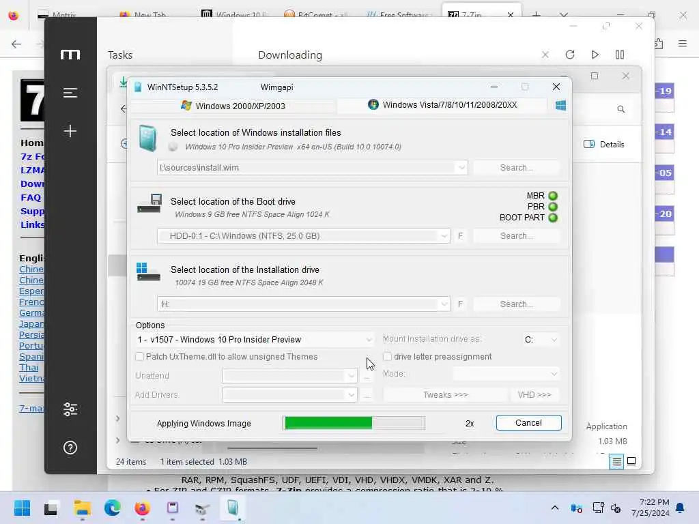699x524 pixels.
Task: Switch to the Free Software browser tab
Action: click(x=399, y=15)
